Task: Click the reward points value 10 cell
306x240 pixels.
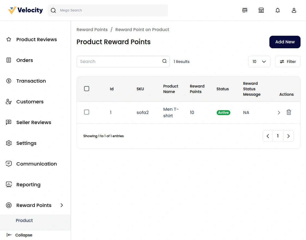Action: coord(192,113)
